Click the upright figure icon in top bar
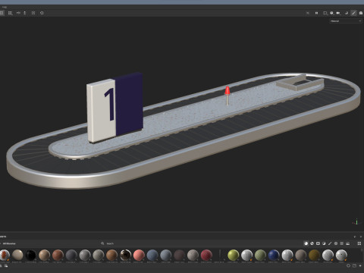Screen dimensions: 364x273 click(x=25, y=13)
